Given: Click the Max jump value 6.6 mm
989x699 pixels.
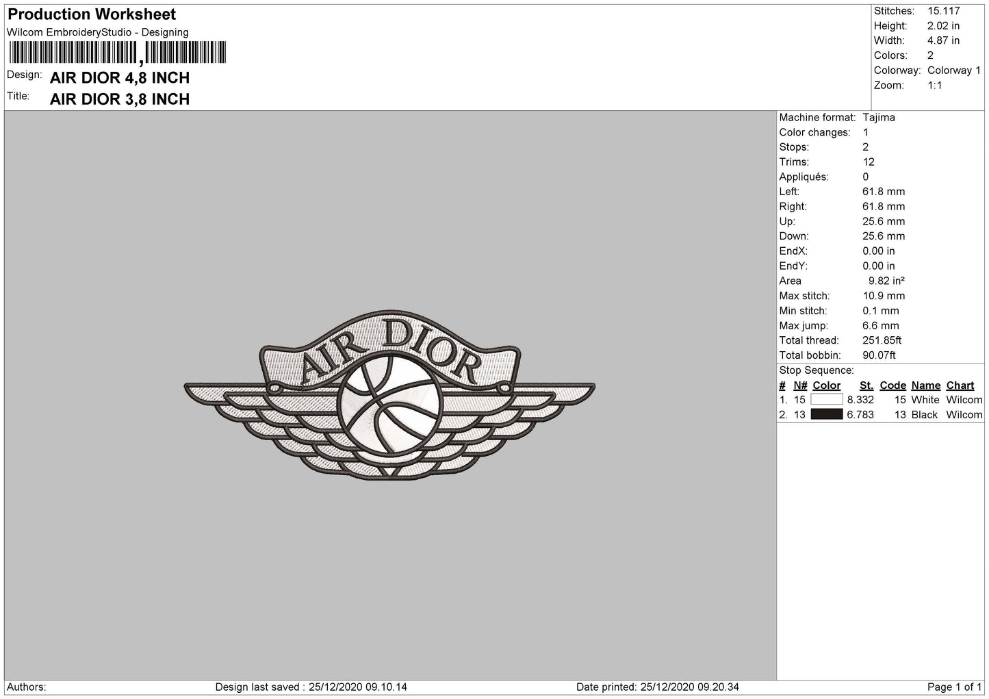Looking at the screenshot, I should pos(881,327).
